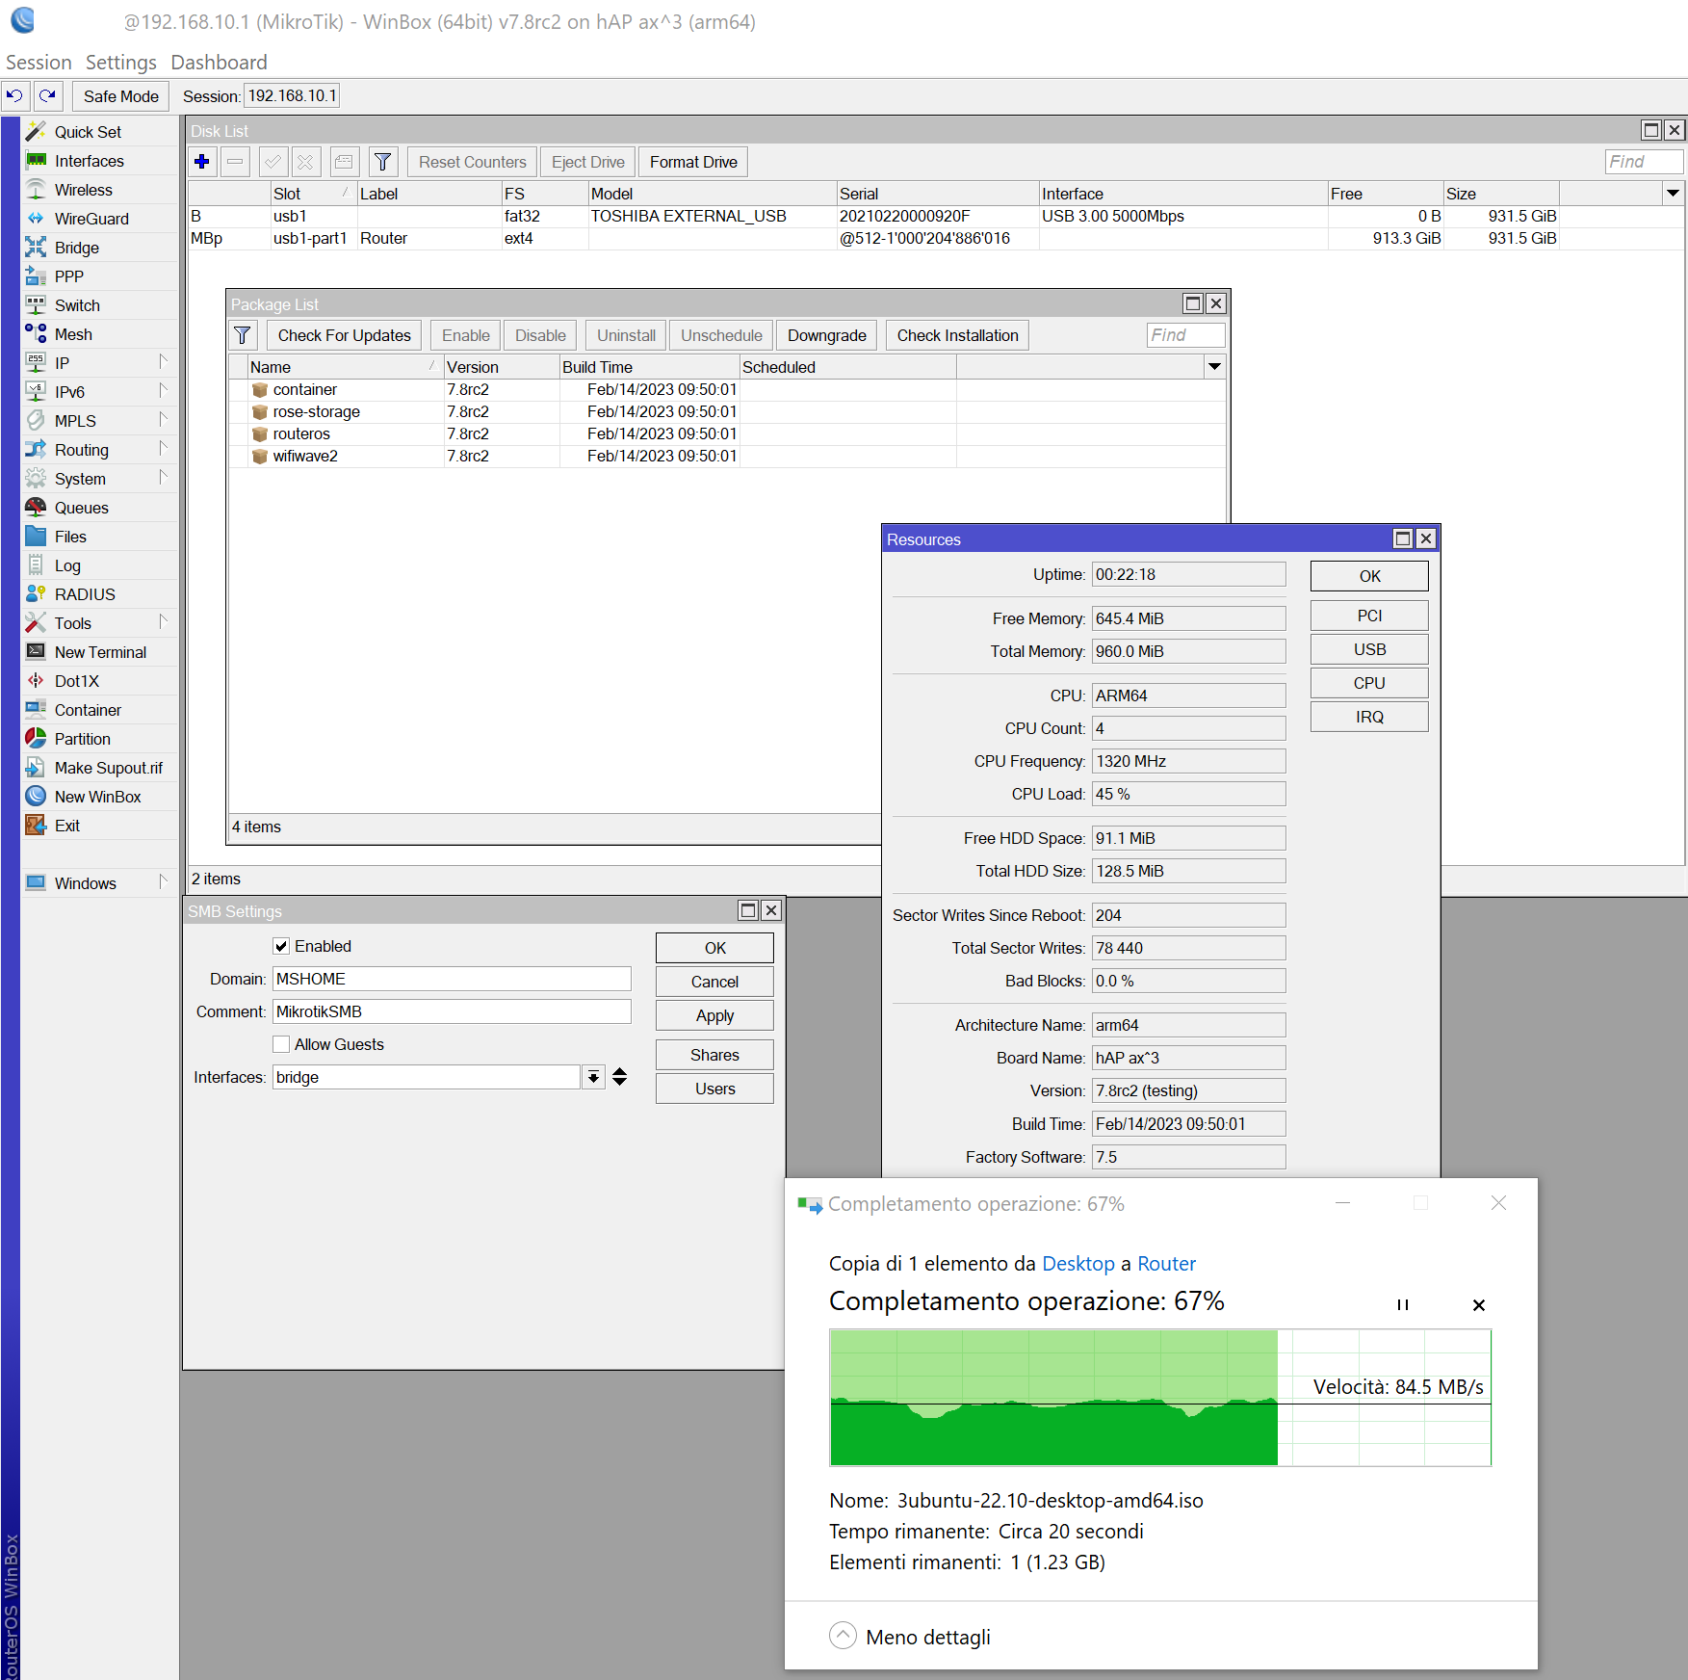Open the Settings menu

(120, 63)
